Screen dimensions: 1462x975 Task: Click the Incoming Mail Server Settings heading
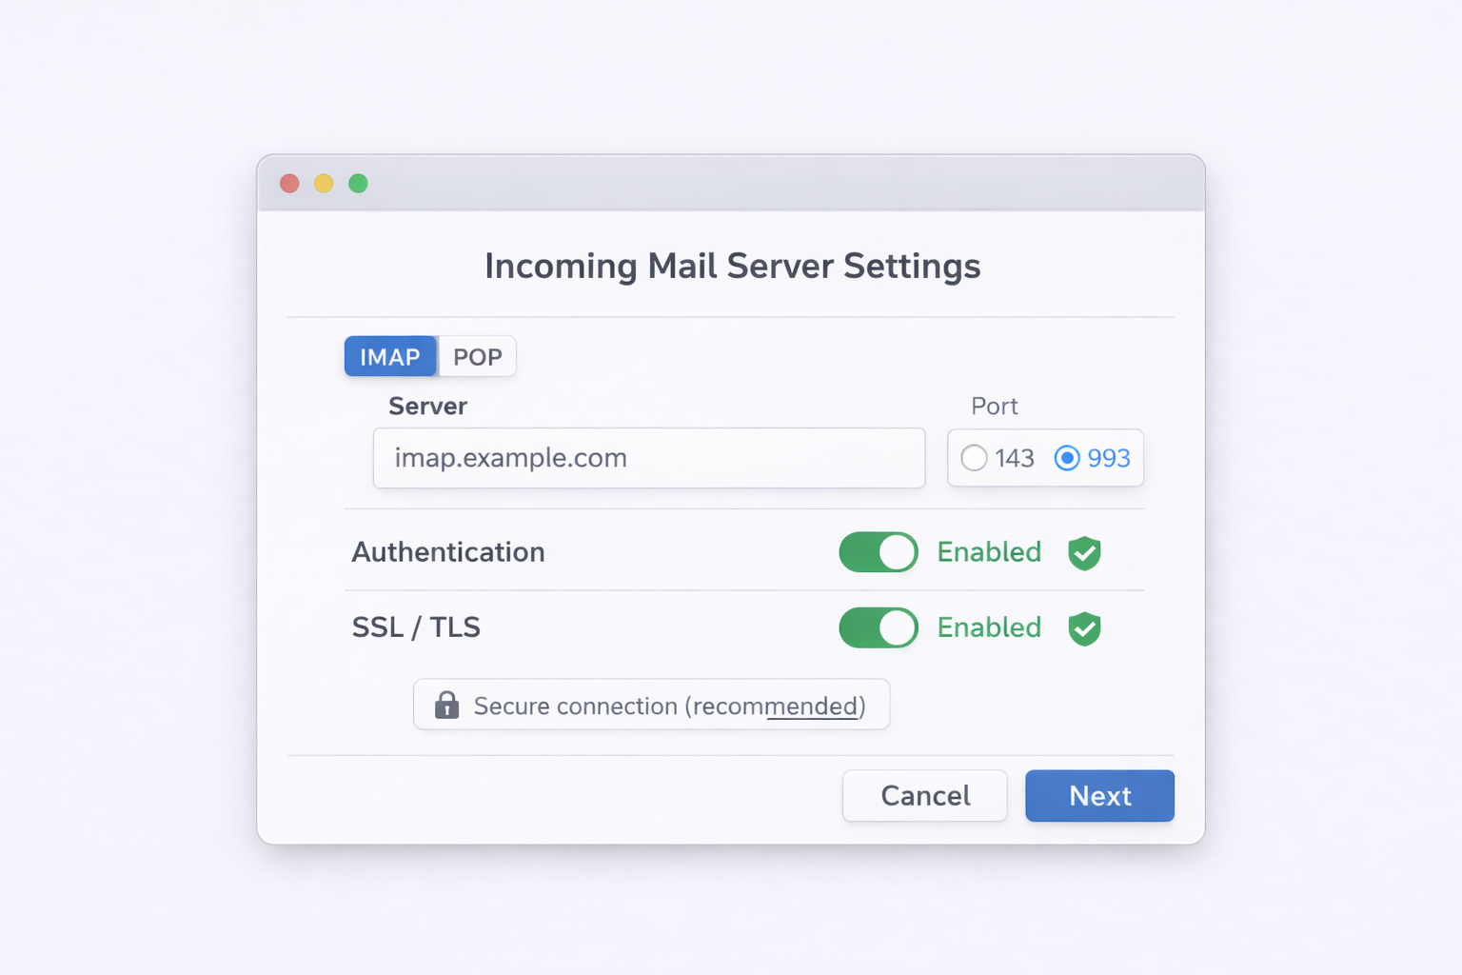tap(732, 266)
